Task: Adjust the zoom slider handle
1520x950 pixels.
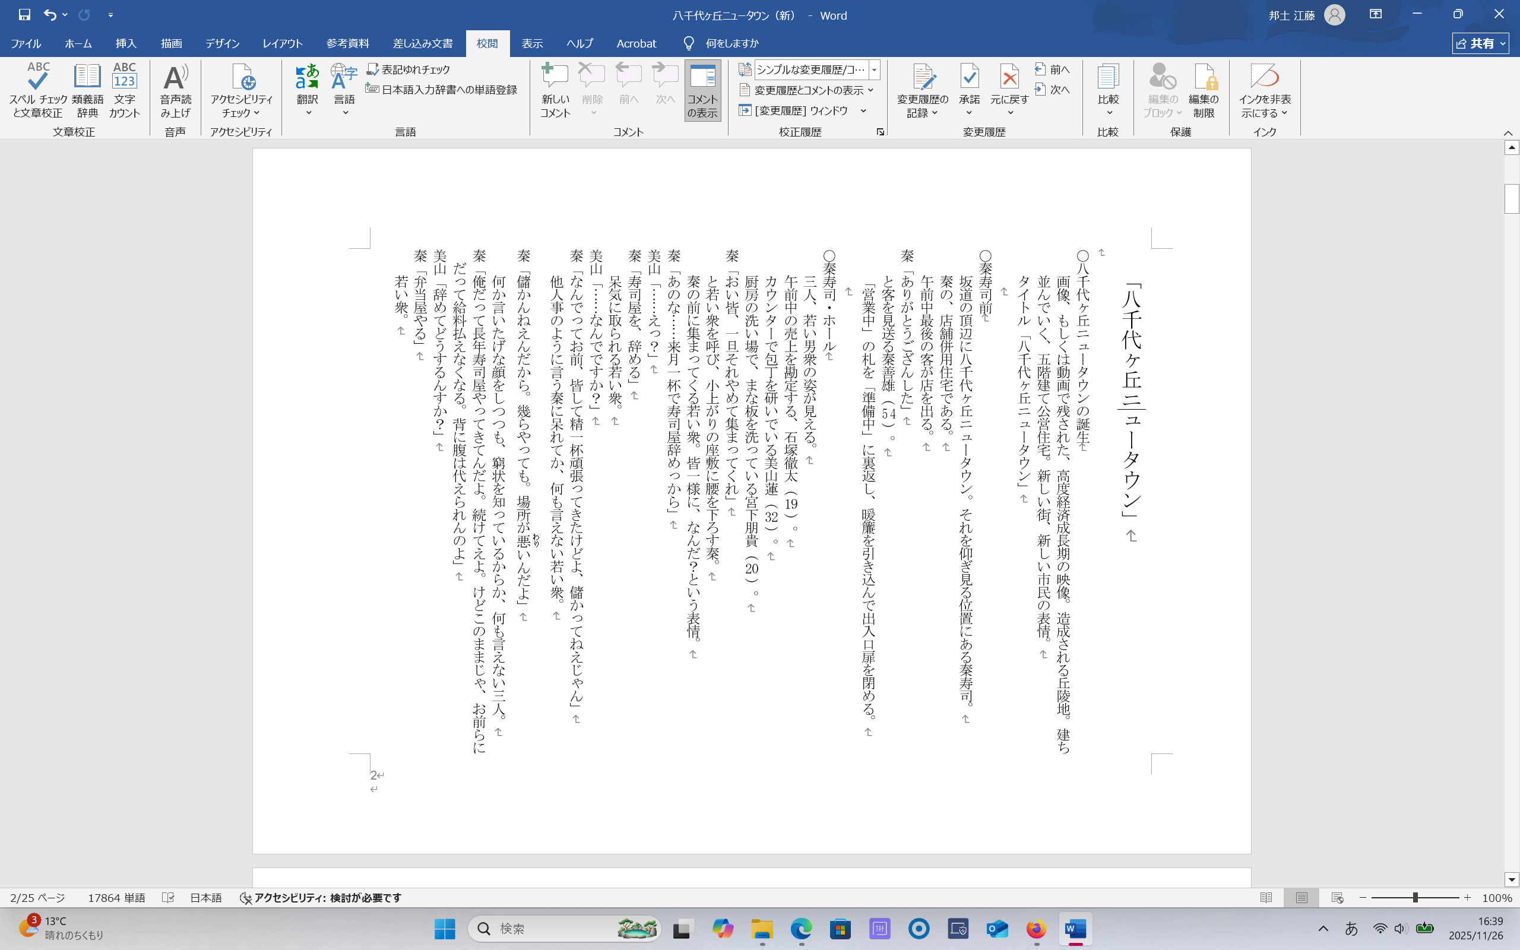Action: click(1415, 898)
